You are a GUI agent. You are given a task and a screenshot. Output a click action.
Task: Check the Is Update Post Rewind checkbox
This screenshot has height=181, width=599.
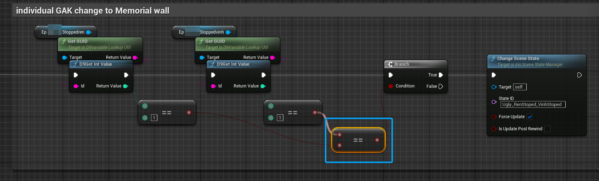tap(547, 129)
